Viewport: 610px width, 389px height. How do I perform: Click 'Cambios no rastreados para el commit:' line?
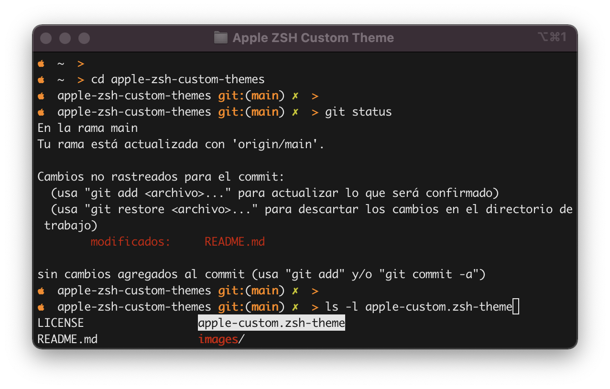[161, 177]
